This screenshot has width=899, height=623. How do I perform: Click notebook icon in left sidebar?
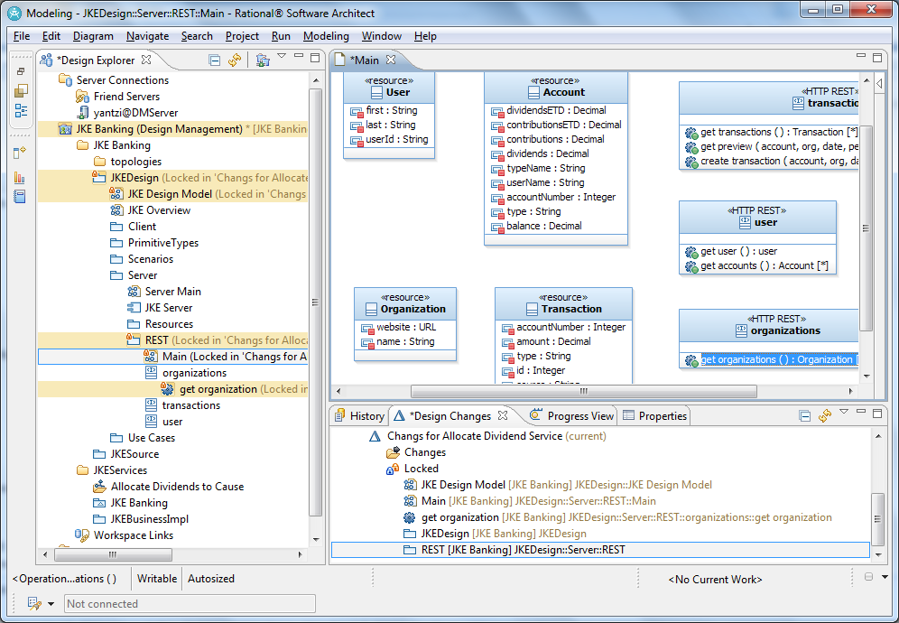point(20,197)
